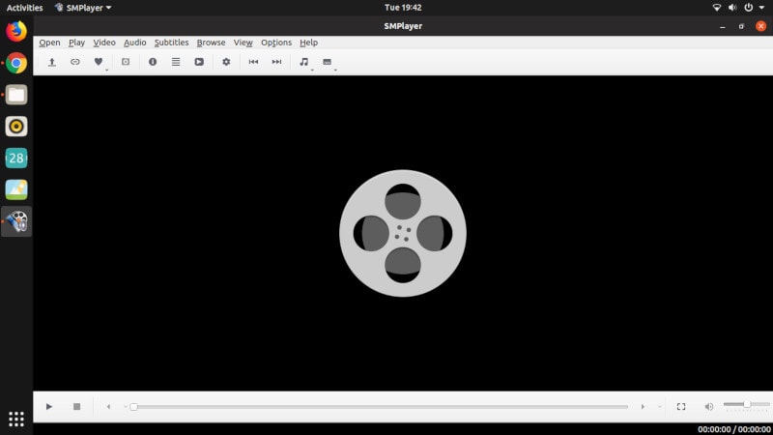Mute audio with the speaker icon

tap(708, 407)
